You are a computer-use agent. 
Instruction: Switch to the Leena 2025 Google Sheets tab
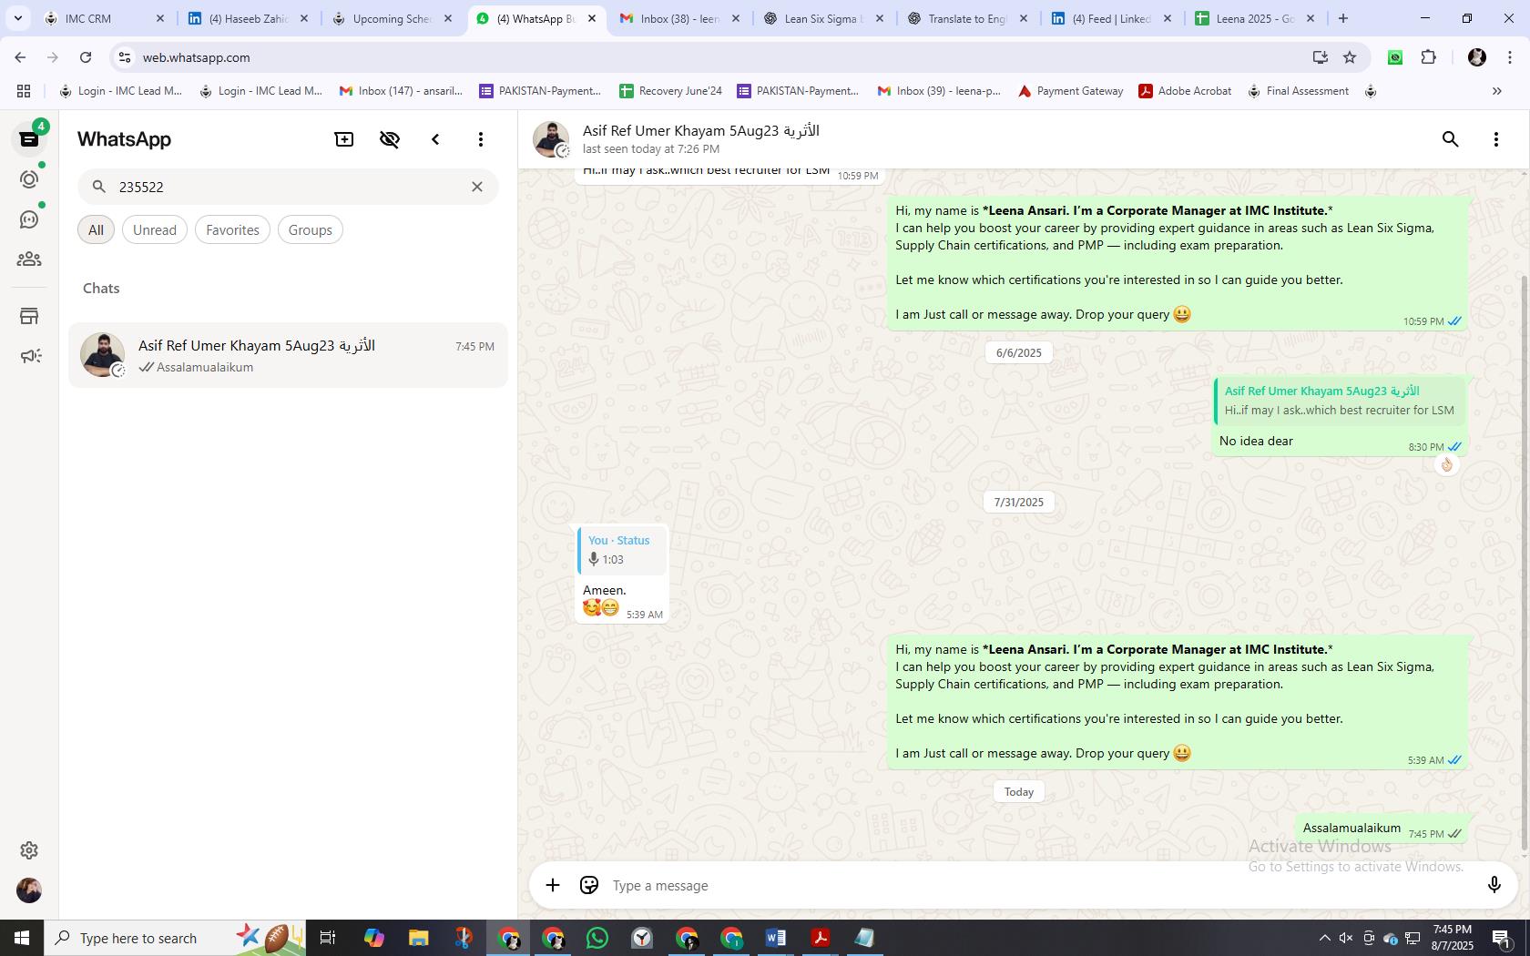coord(1255,18)
